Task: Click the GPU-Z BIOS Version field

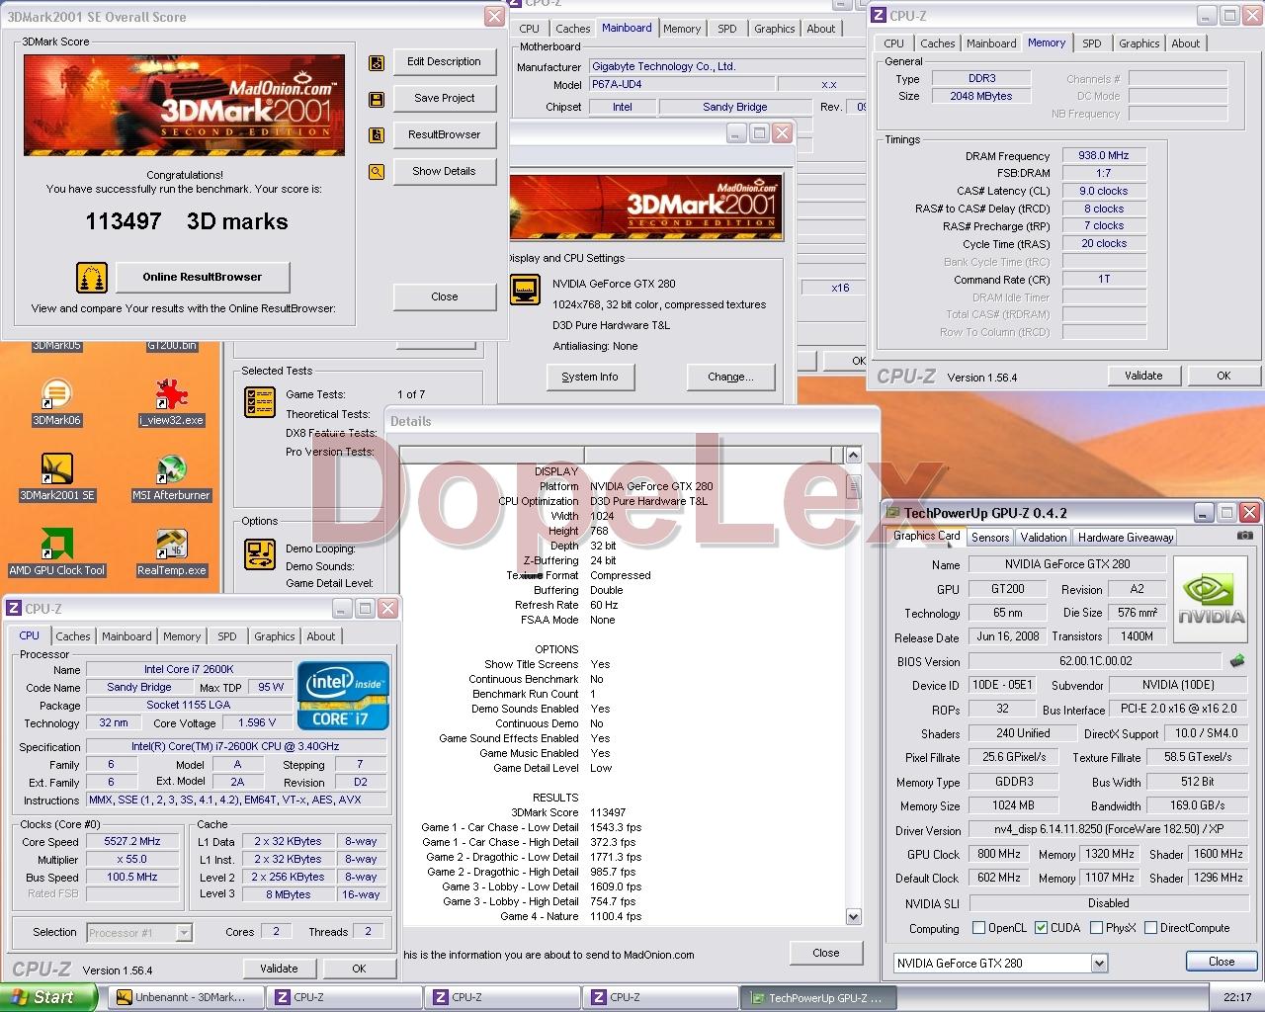Action: point(1095,661)
